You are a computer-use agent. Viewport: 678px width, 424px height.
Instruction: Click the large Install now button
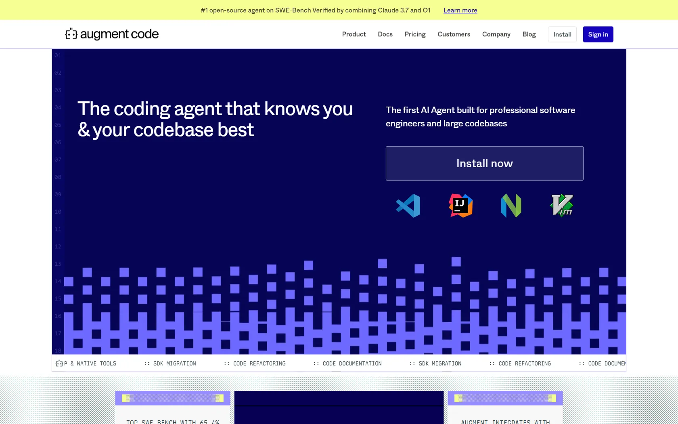point(484,163)
